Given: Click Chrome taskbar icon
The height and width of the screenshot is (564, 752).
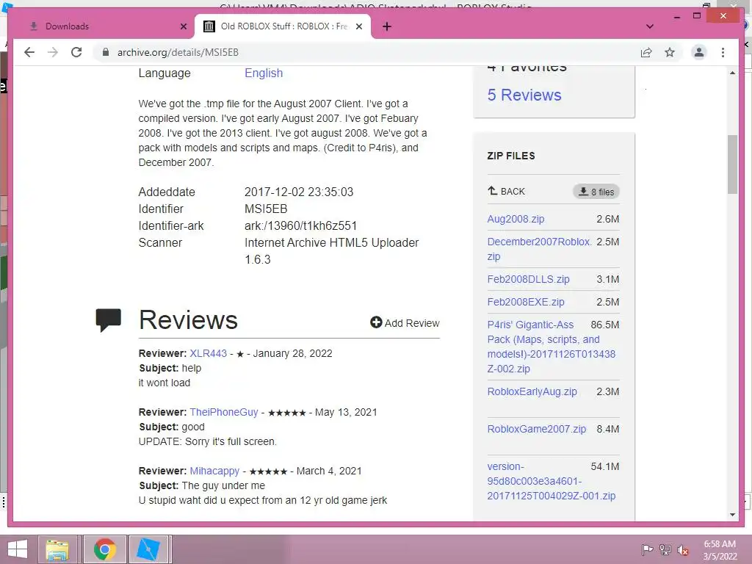Looking at the screenshot, I should tap(105, 549).
